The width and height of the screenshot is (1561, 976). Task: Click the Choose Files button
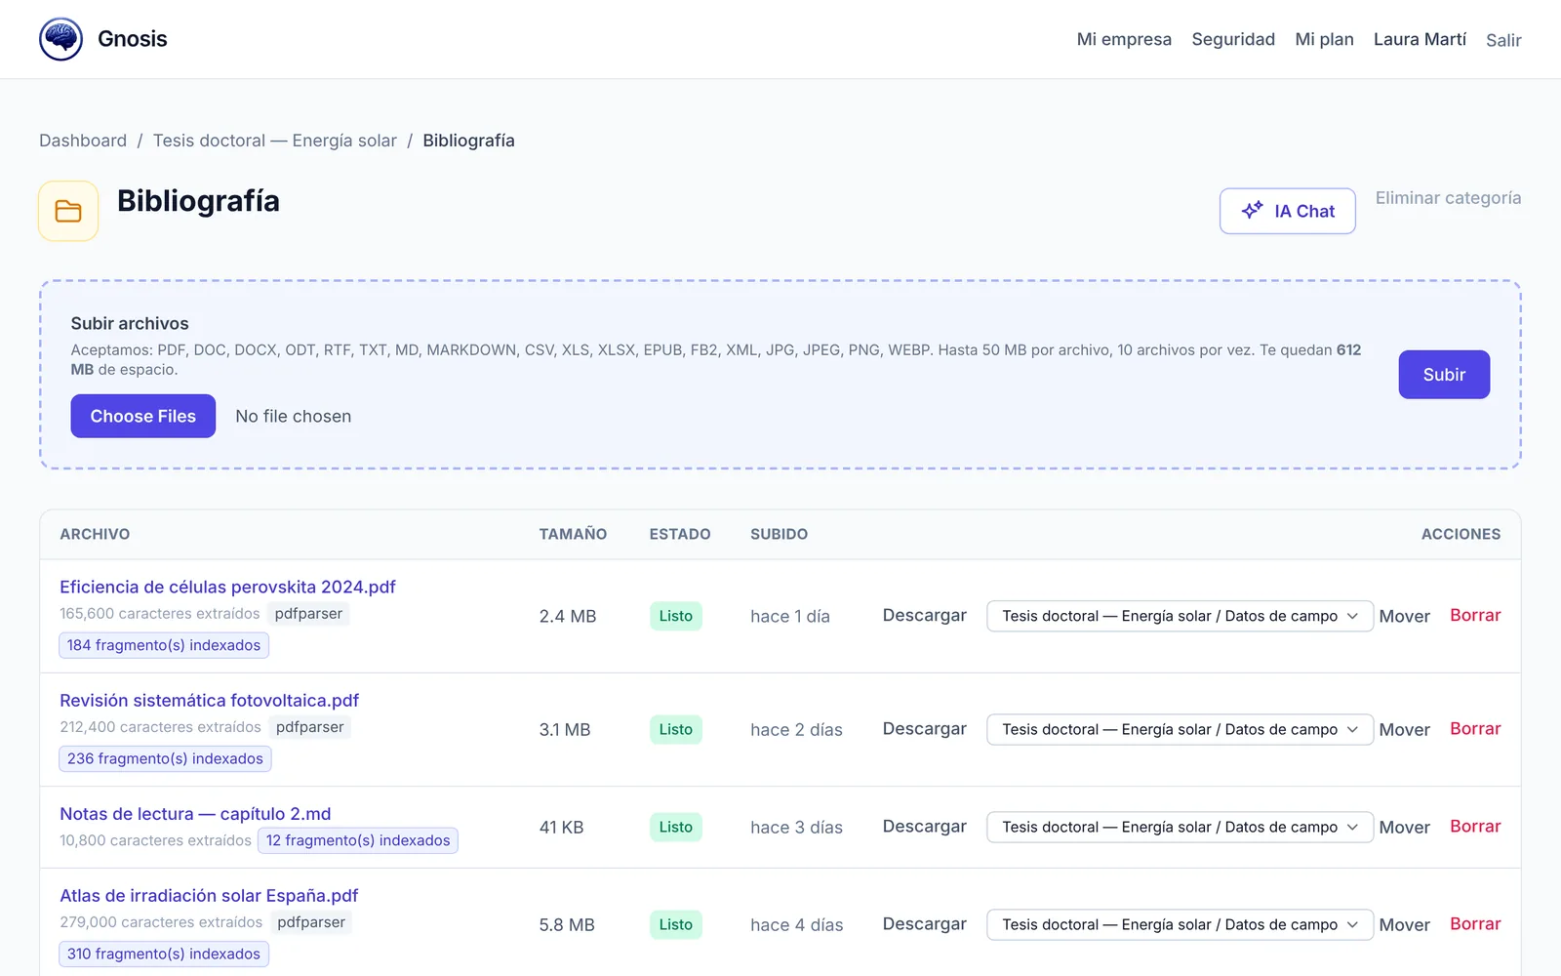click(143, 416)
